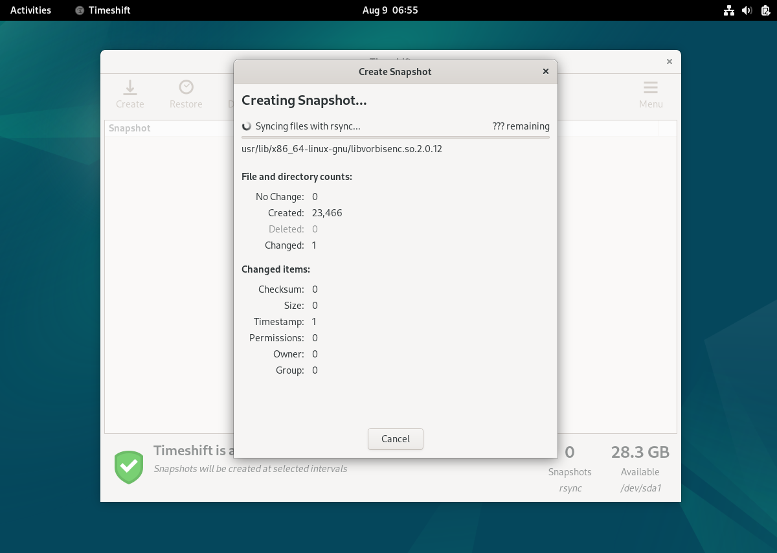Click the 'Checksum:' label
Image resolution: width=777 pixels, height=553 pixels.
[281, 289]
